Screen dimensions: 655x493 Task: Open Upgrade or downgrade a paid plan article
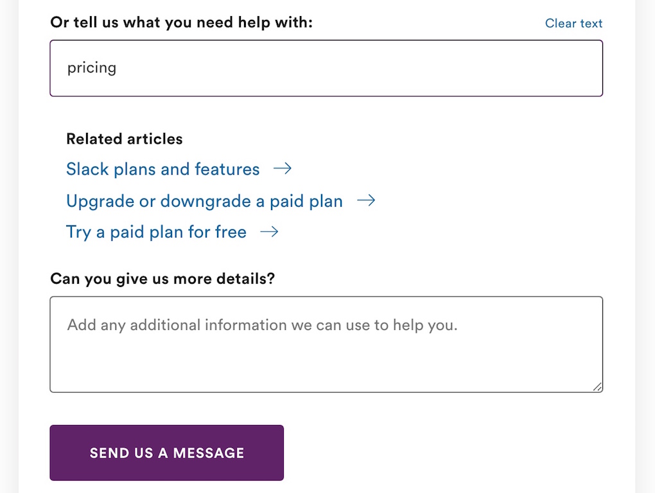click(x=204, y=201)
